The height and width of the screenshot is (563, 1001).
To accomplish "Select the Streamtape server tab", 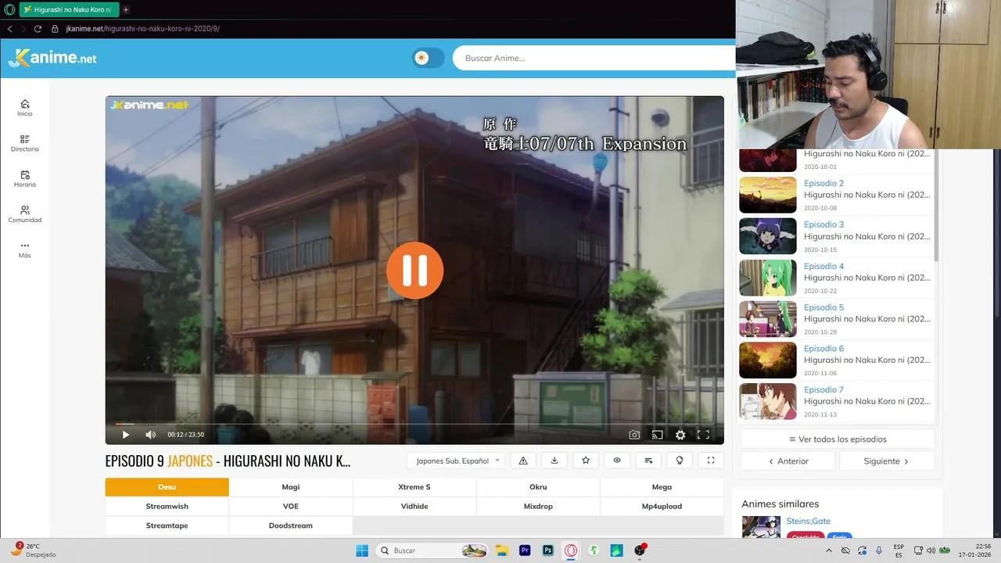I will point(167,525).
